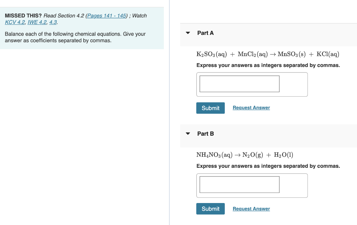The image size is (357, 225).
Task: Submit the Part A answer
Action: click(x=210, y=108)
